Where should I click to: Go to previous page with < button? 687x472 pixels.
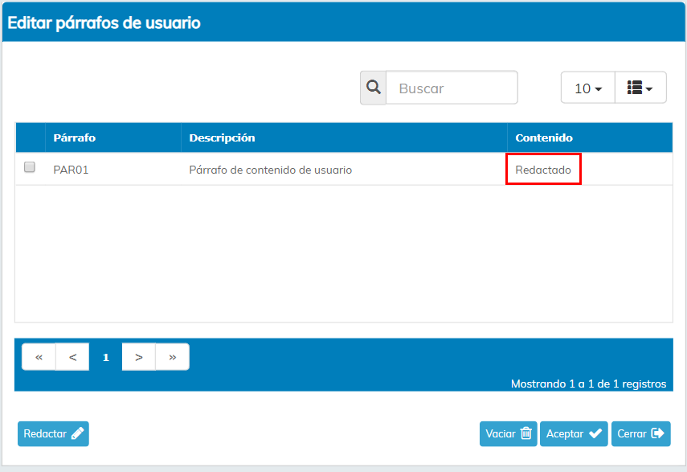(x=72, y=357)
